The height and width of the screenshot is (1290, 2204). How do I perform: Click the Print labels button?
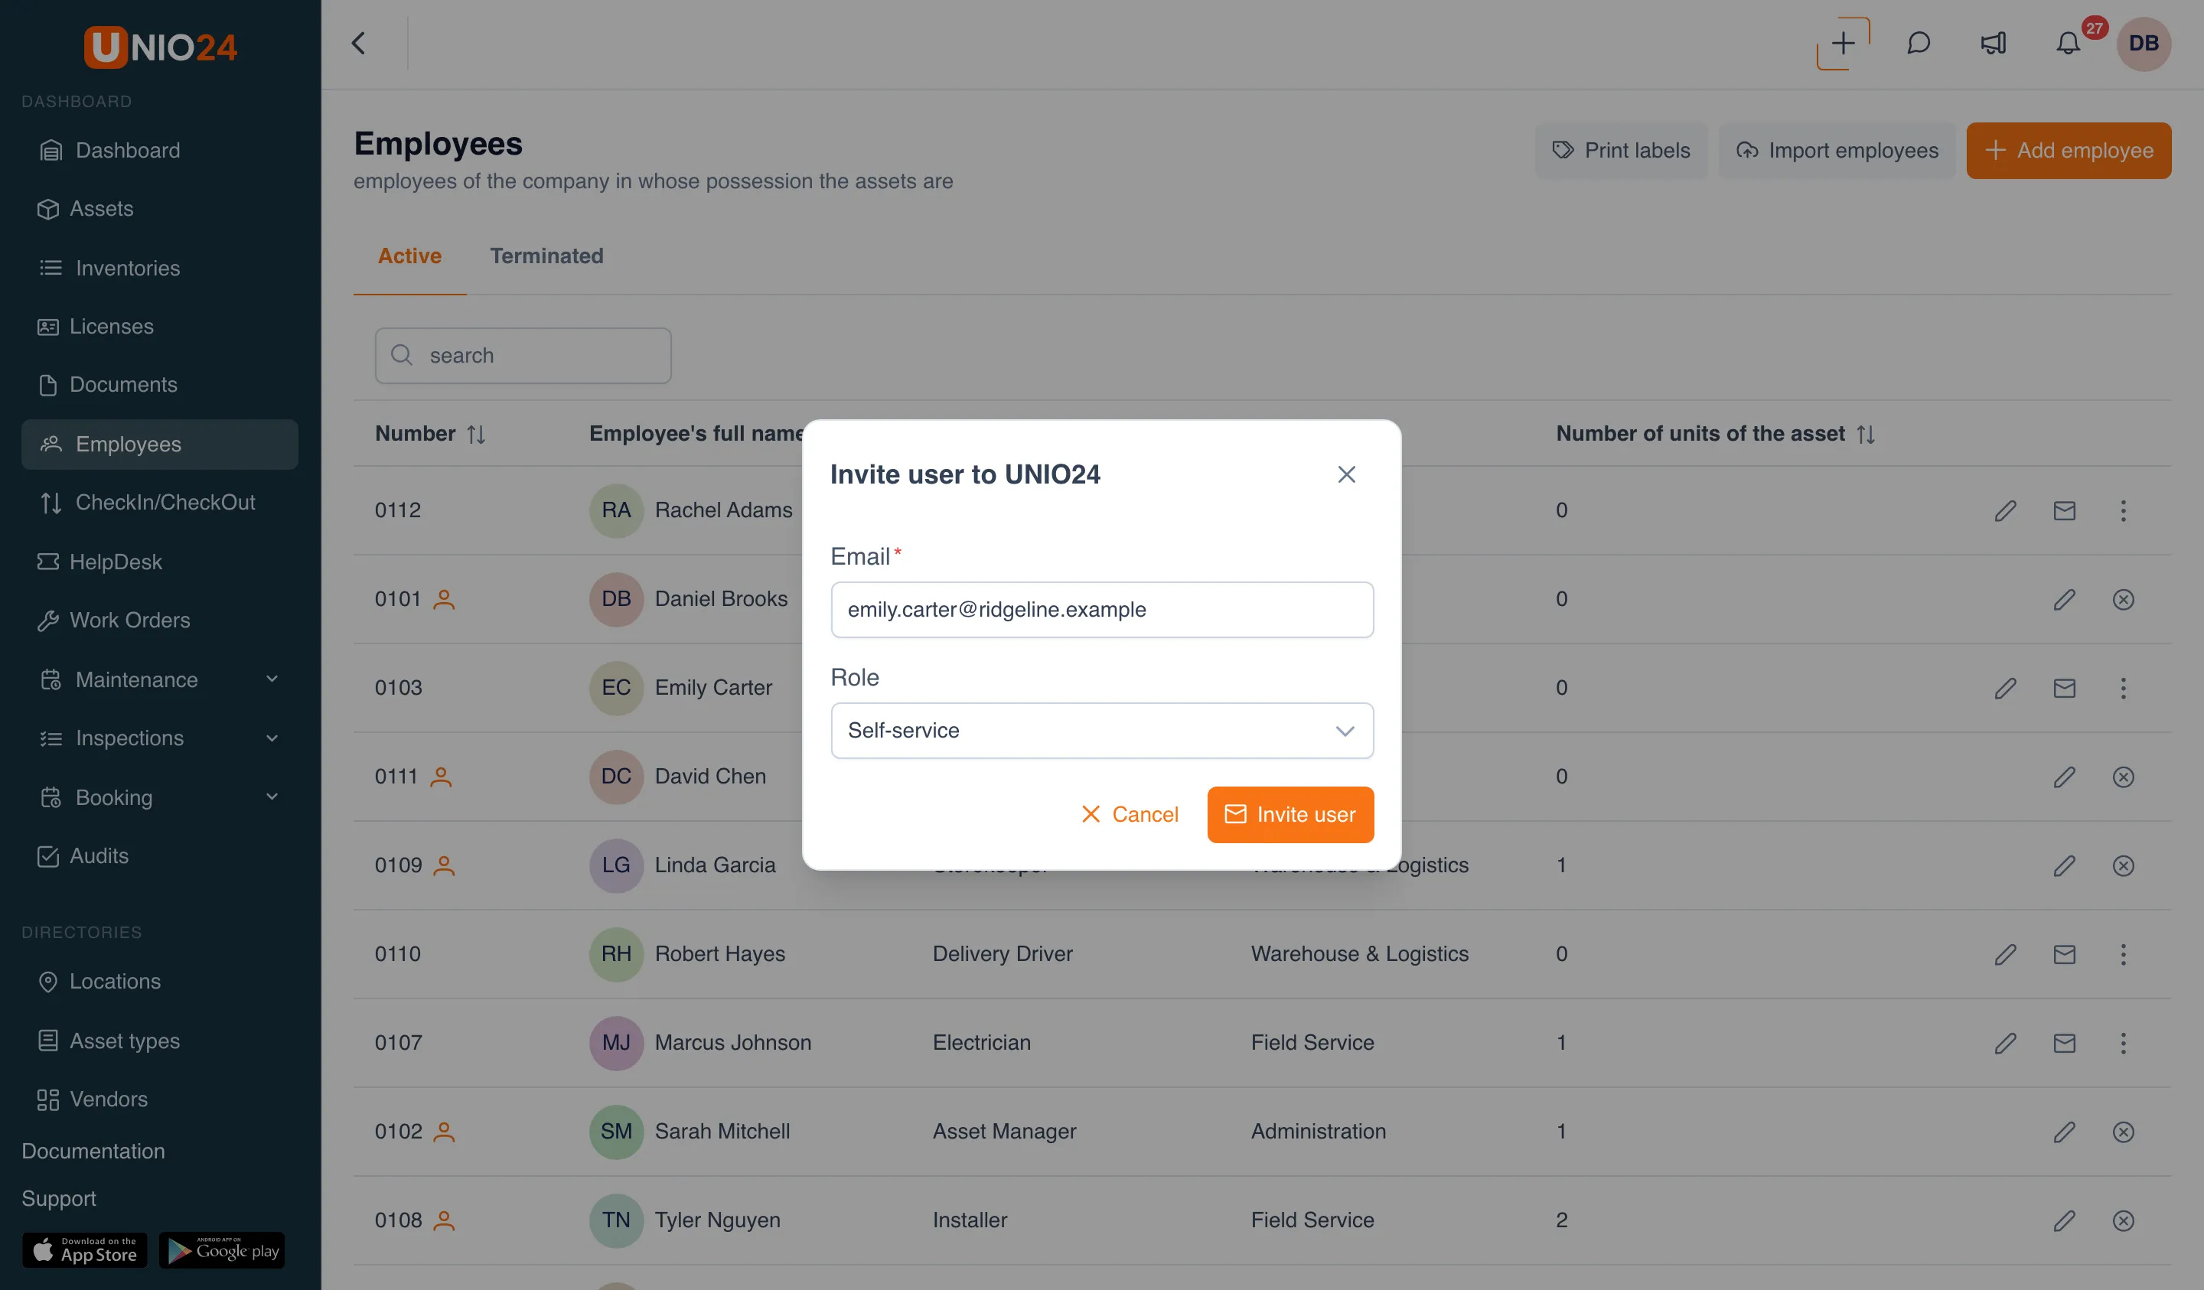tap(1622, 151)
